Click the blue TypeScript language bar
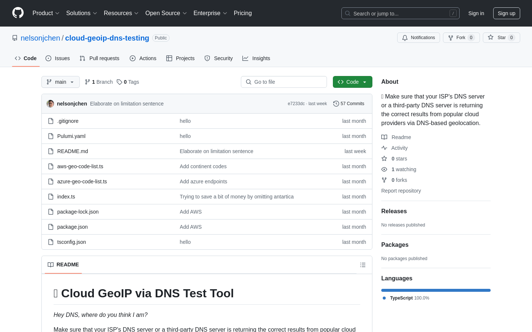This screenshot has width=532, height=332. pyautogui.click(x=436, y=290)
